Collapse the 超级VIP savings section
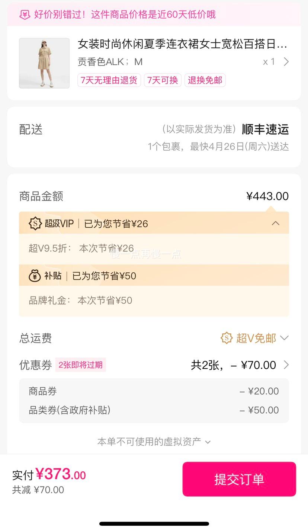This screenshot has height=532, width=308. click(x=276, y=223)
